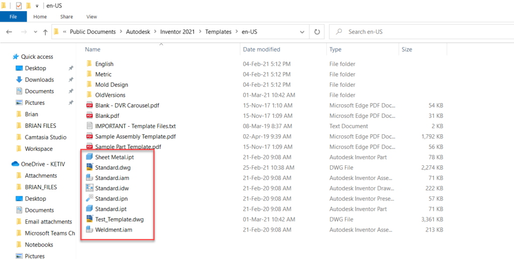Select the Standard.ipn presentation icon
514x259 pixels.
(89, 198)
